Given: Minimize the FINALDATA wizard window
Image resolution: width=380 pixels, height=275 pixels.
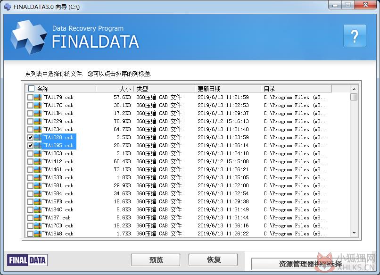Looking at the screenshot, I should 335,5.
